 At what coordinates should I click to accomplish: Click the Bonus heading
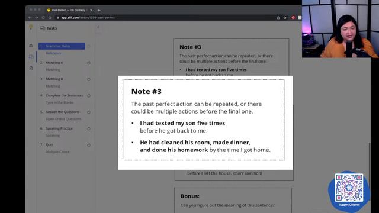pos(190,196)
